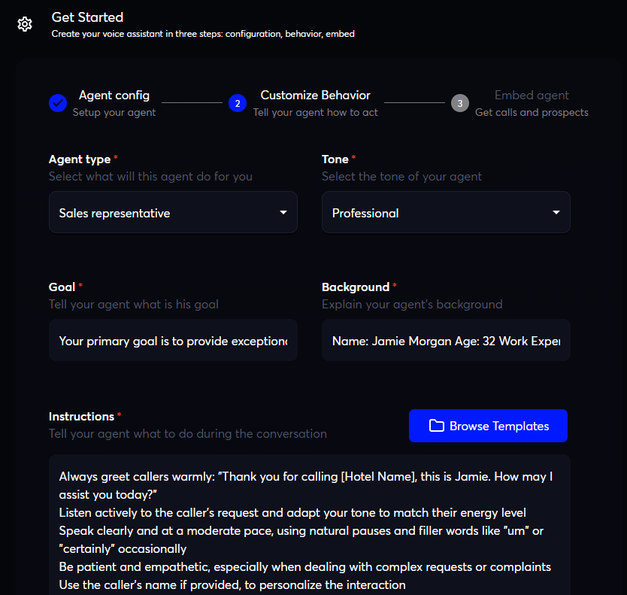The image size is (627, 595).
Task: Click the 'Setup your agent' step caption
Action: [x=114, y=112]
